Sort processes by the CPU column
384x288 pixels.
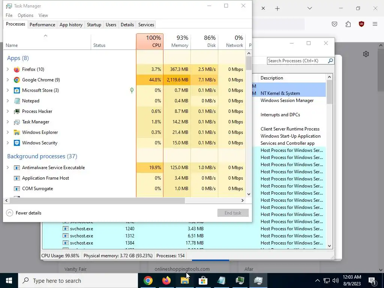click(x=150, y=42)
